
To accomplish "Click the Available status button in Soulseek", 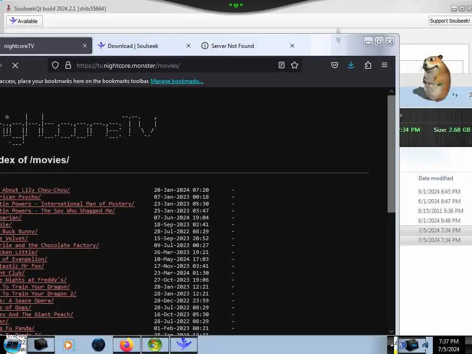I will 24,21.
